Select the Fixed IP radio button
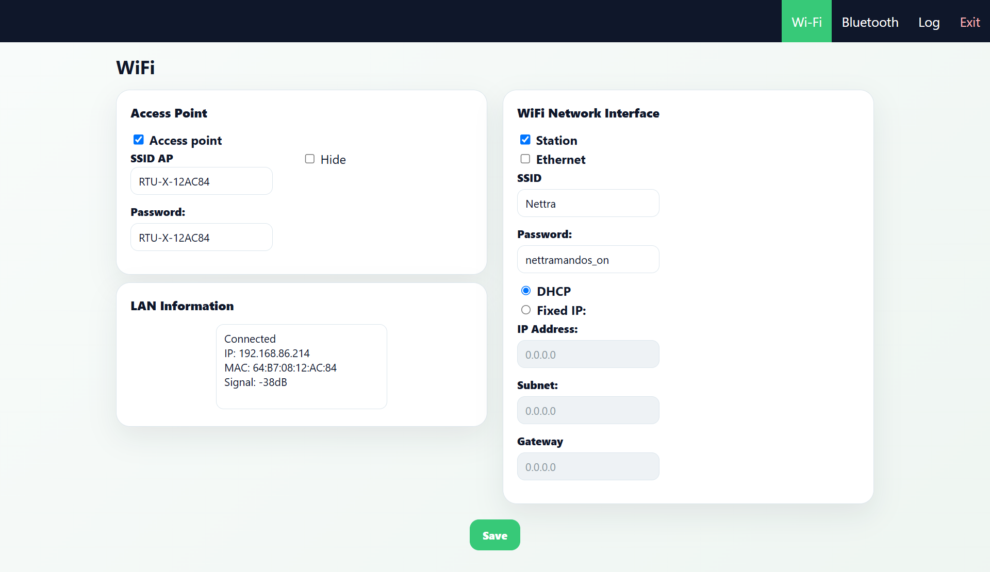Image resolution: width=990 pixels, height=572 pixels. click(525, 310)
